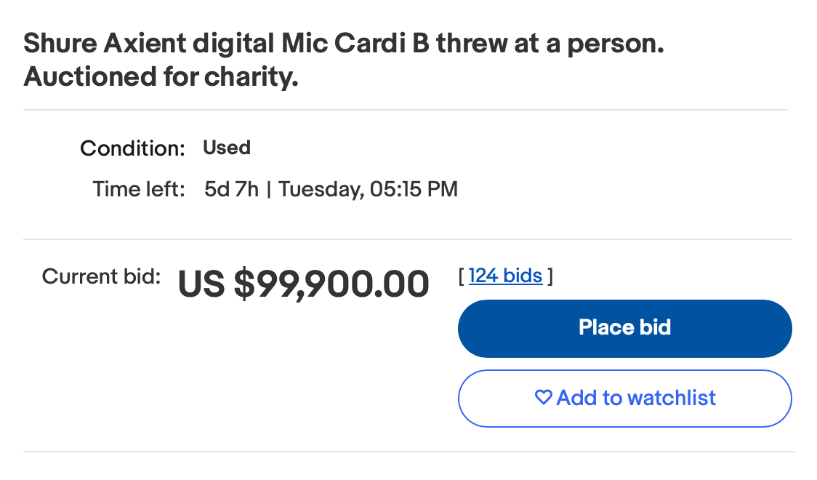Select the "Used" condition value
817x480 pixels.
click(227, 148)
